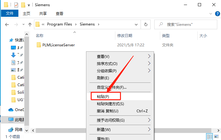Choose 粘贴快捷方式(S) in the context menu

coord(120,104)
